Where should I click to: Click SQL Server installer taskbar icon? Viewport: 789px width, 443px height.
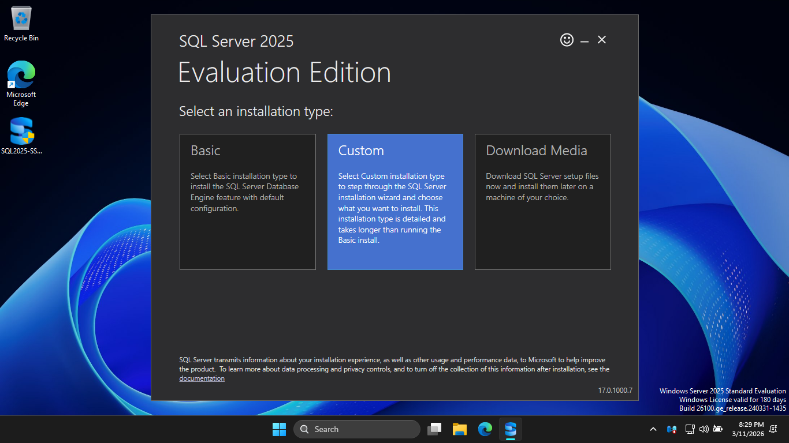[x=511, y=429]
